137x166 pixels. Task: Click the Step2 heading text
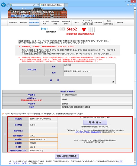pos(72,29)
